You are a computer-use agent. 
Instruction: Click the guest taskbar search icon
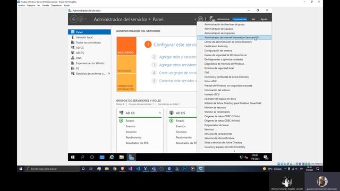[x=82, y=157]
